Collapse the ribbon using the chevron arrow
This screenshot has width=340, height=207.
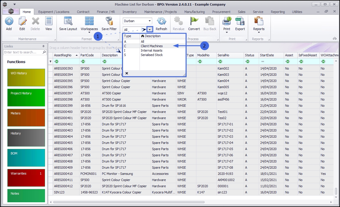(335, 39)
